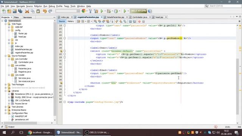Collapse the SistemaSalud2 project node
This screenshot has width=242, height=136.
point(2,21)
